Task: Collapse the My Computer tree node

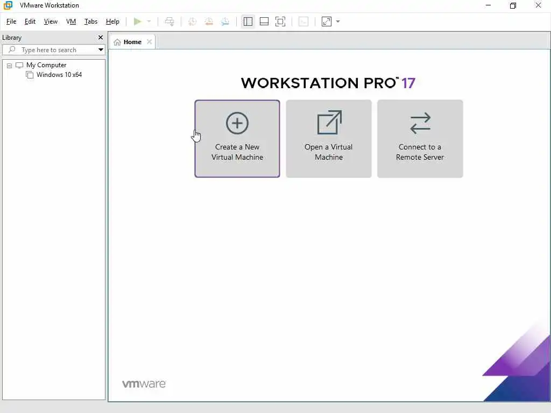Action: 10,65
